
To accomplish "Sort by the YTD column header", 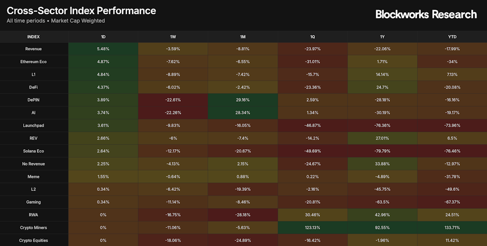I will [x=452, y=37].
